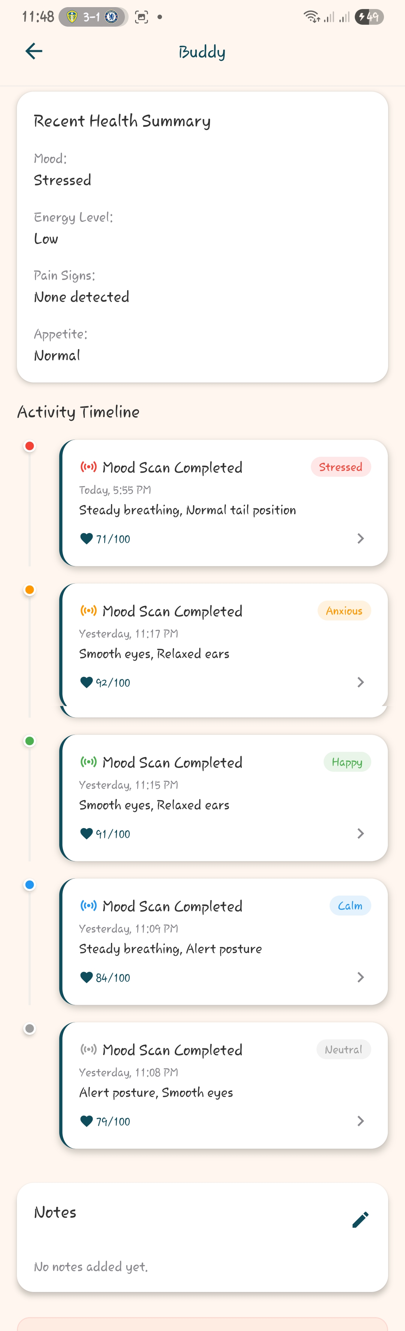Expand the Yesterday 11:08 PM scan chevron
Image resolution: width=405 pixels, height=1331 pixels.
click(x=361, y=1121)
